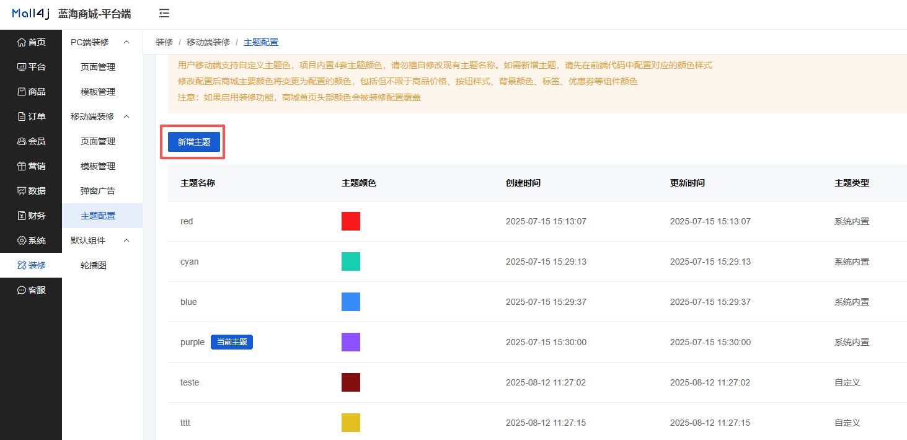Viewport: 907px width, 440px height.
Task: Click the 装修 decoration icon
Action: pyautogui.click(x=22, y=265)
